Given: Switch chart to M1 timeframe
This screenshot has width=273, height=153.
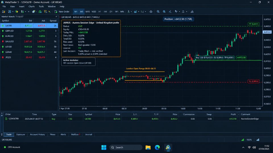Looking at the screenshot, I should click(76, 12).
